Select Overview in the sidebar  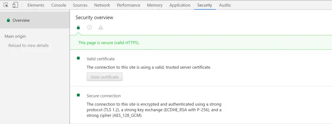click(x=35, y=20)
